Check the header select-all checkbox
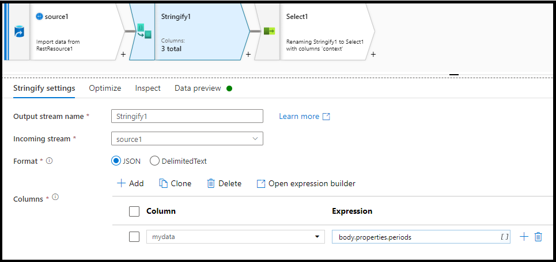 tap(134, 211)
